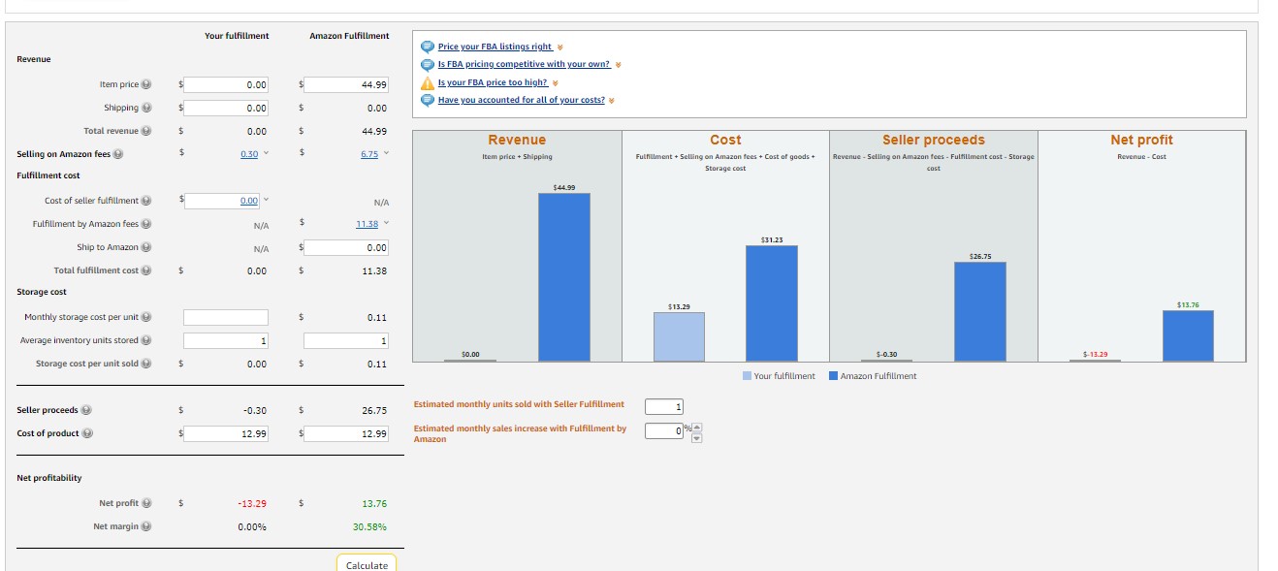
Task: Focus Amazon Fulfillment Average inventory units stored field
Action: 346,340
